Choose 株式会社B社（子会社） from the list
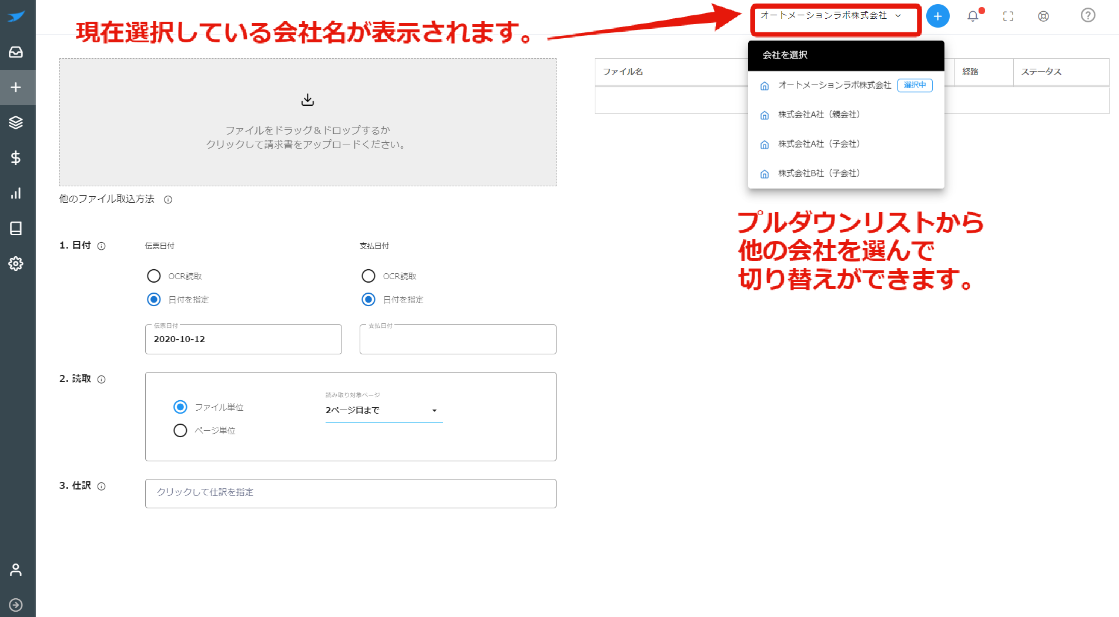Image resolution: width=1119 pixels, height=617 pixels. click(x=846, y=173)
